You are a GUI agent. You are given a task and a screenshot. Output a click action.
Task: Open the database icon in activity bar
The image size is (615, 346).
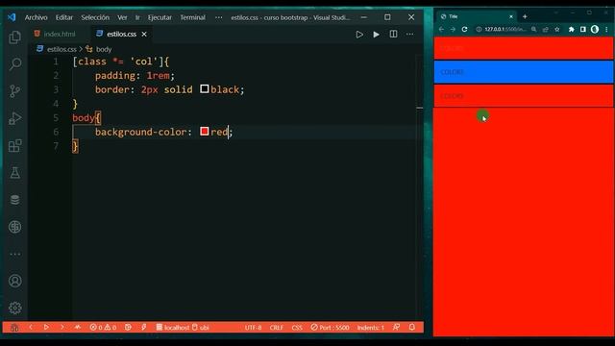15,200
